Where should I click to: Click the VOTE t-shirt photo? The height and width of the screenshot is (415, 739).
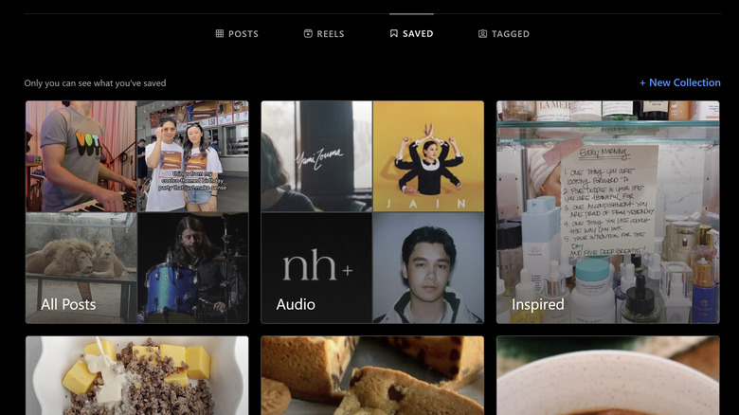81,156
